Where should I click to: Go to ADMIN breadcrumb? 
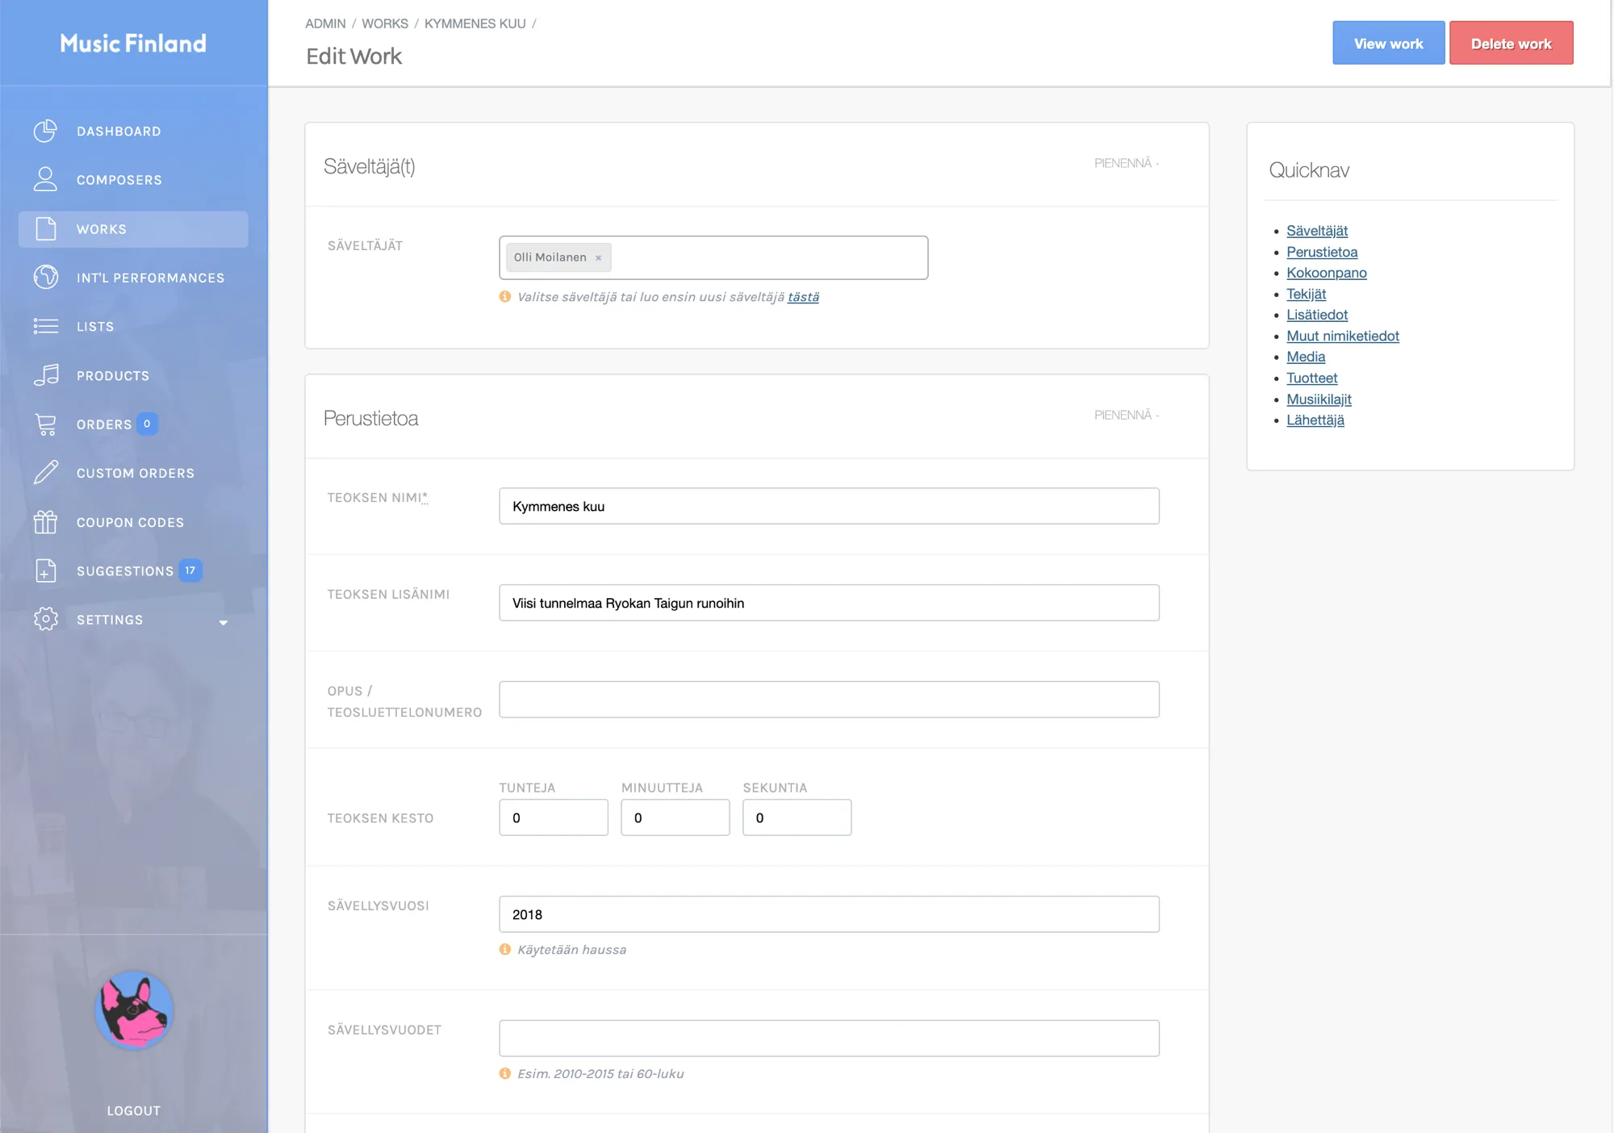[325, 23]
